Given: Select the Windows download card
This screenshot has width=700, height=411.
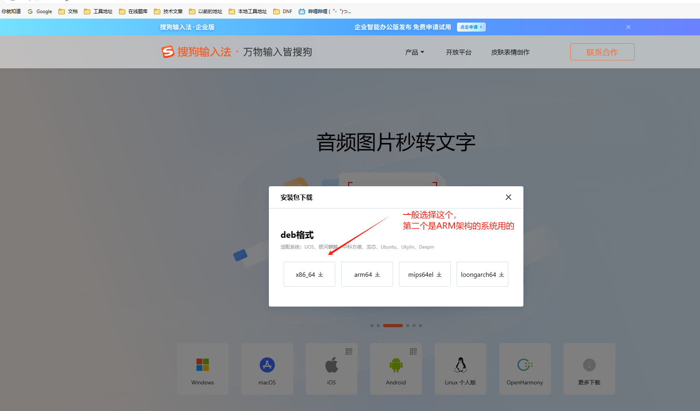Looking at the screenshot, I should 203,369.
